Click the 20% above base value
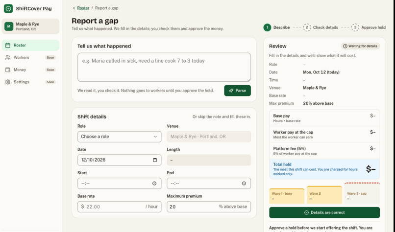Image resolution: width=395 pixels, height=232 pixels. point(318,103)
